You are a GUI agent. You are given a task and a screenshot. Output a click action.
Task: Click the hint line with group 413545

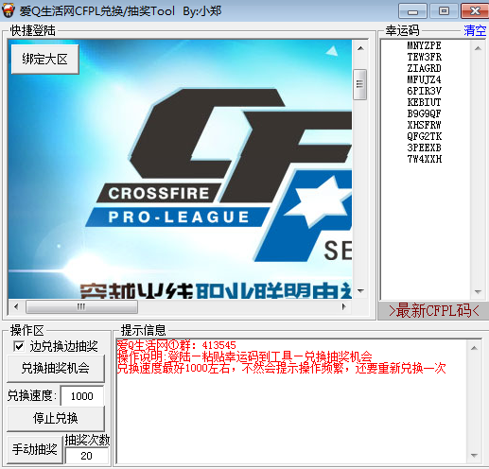point(176,345)
